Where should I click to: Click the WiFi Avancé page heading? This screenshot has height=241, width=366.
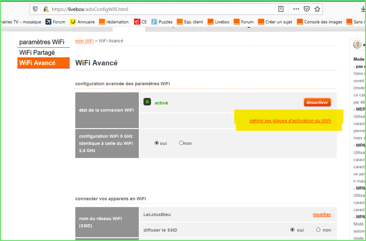tap(96, 63)
